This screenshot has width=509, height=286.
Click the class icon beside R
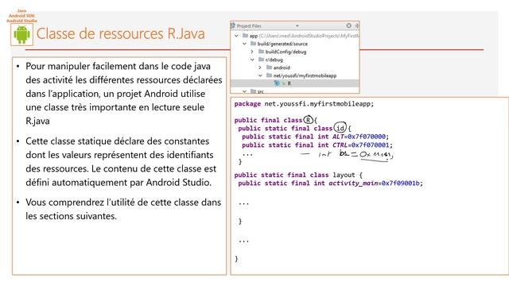[277, 83]
